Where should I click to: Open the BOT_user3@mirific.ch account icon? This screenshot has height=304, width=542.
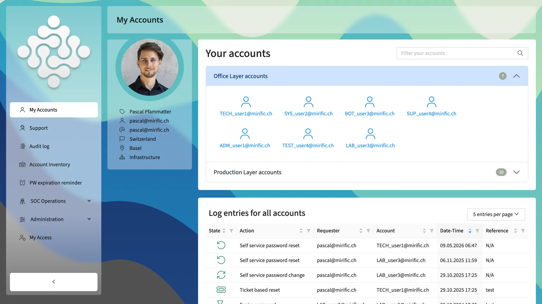point(370,102)
